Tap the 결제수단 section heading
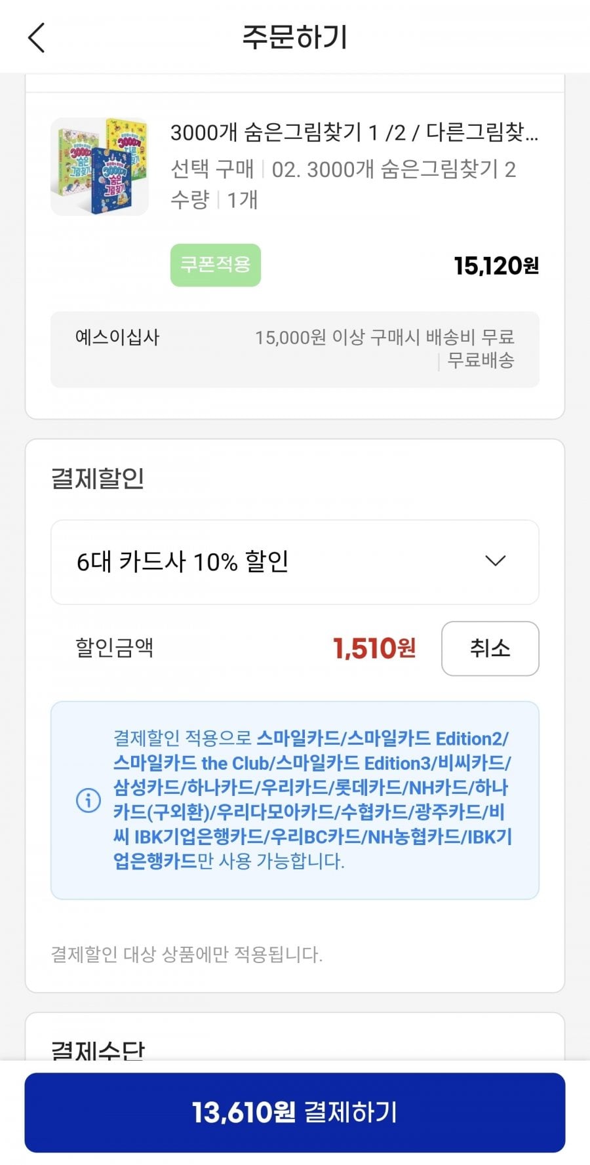 [98, 1049]
